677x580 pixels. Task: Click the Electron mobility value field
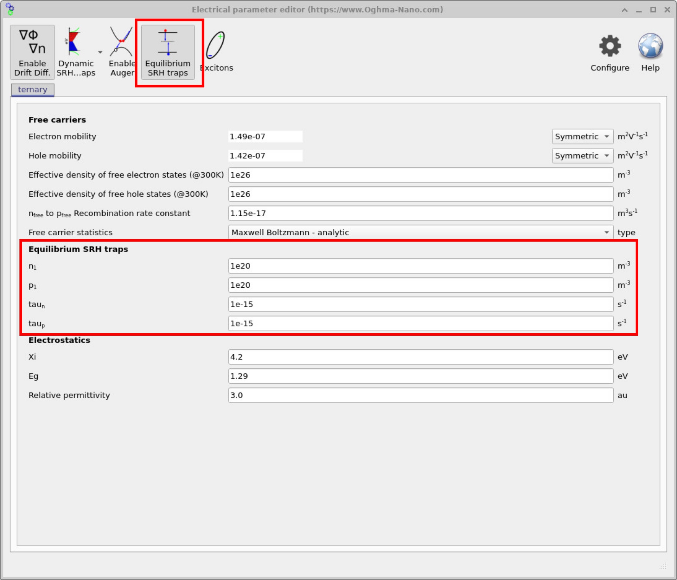(x=265, y=136)
